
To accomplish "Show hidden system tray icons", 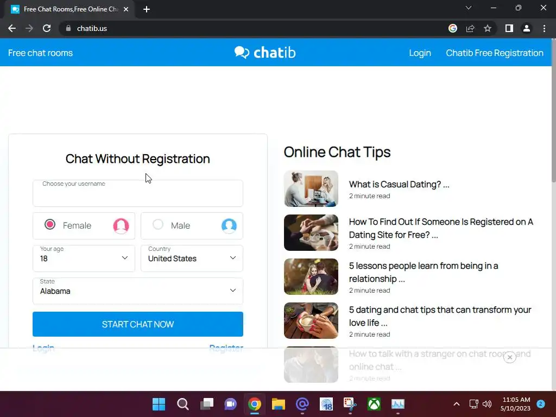I will (x=457, y=404).
